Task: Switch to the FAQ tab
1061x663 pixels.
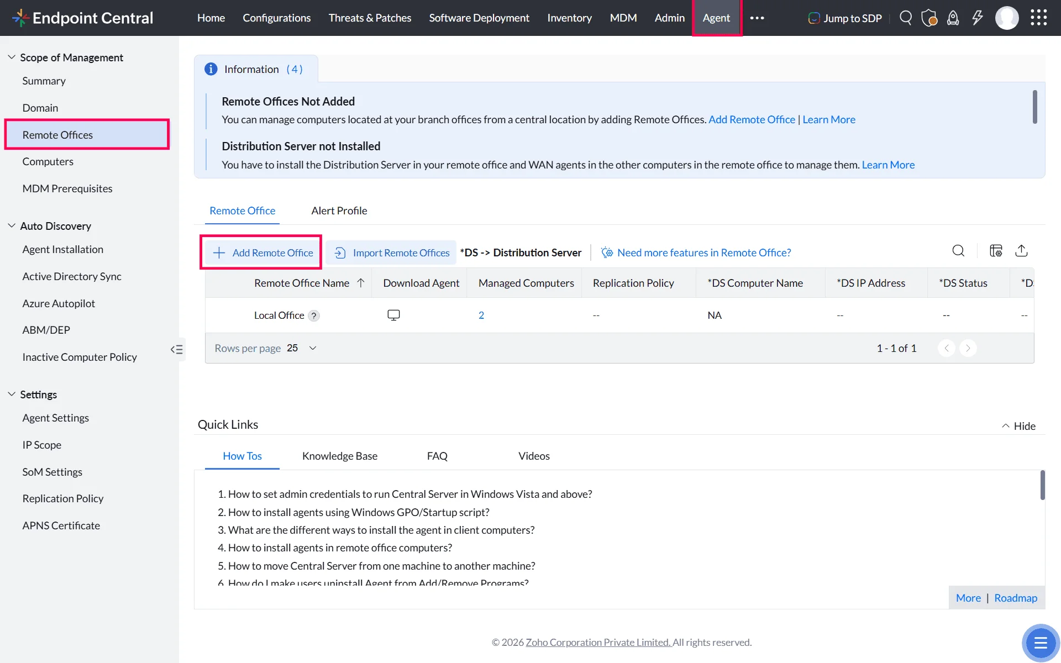Action: pos(437,456)
